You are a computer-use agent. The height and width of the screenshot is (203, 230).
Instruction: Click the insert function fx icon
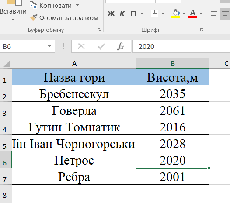[x=120, y=46]
